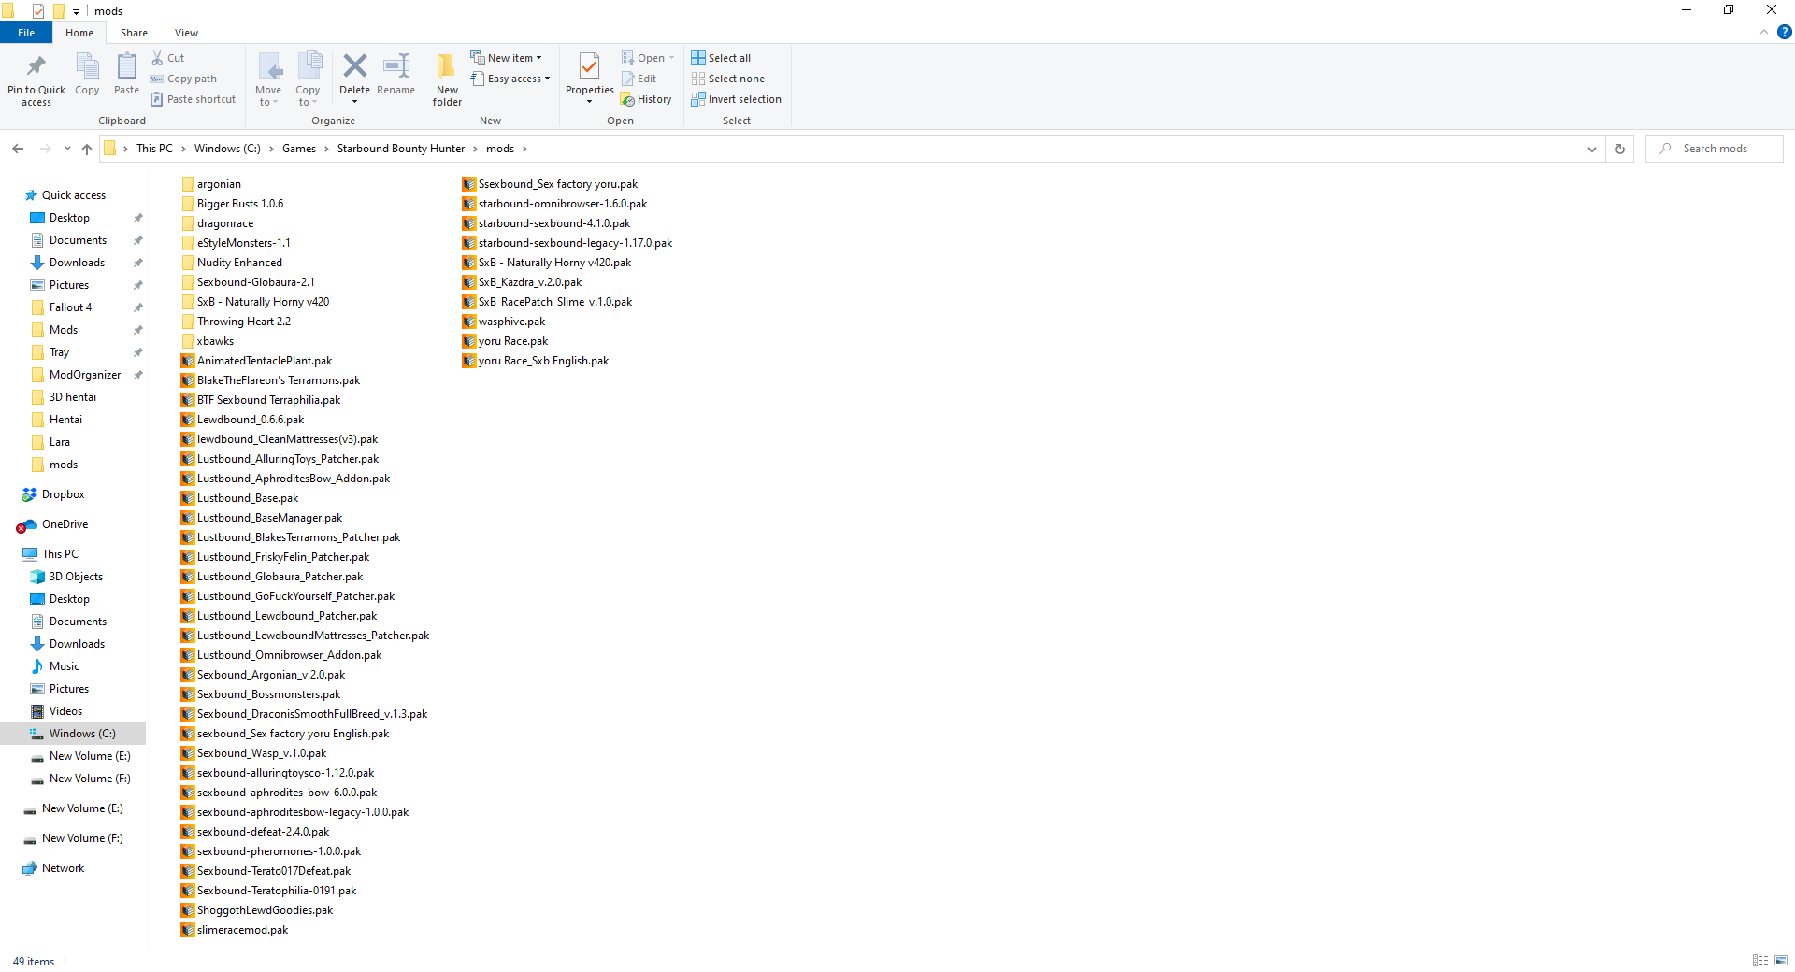Viewport: 1795px width, 972px height.
Task: Select the Bigger Busts 1.0.6 folder
Action: pos(232,204)
